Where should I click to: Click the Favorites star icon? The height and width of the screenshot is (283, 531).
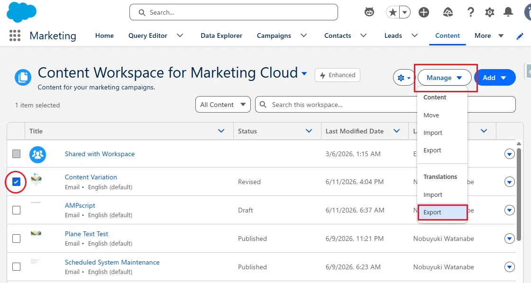click(393, 12)
